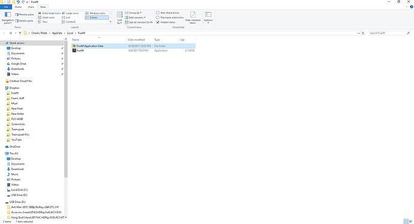Switch to the Home ribbon tab
The width and height of the screenshot is (414, 224).
(x=18, y=7)
